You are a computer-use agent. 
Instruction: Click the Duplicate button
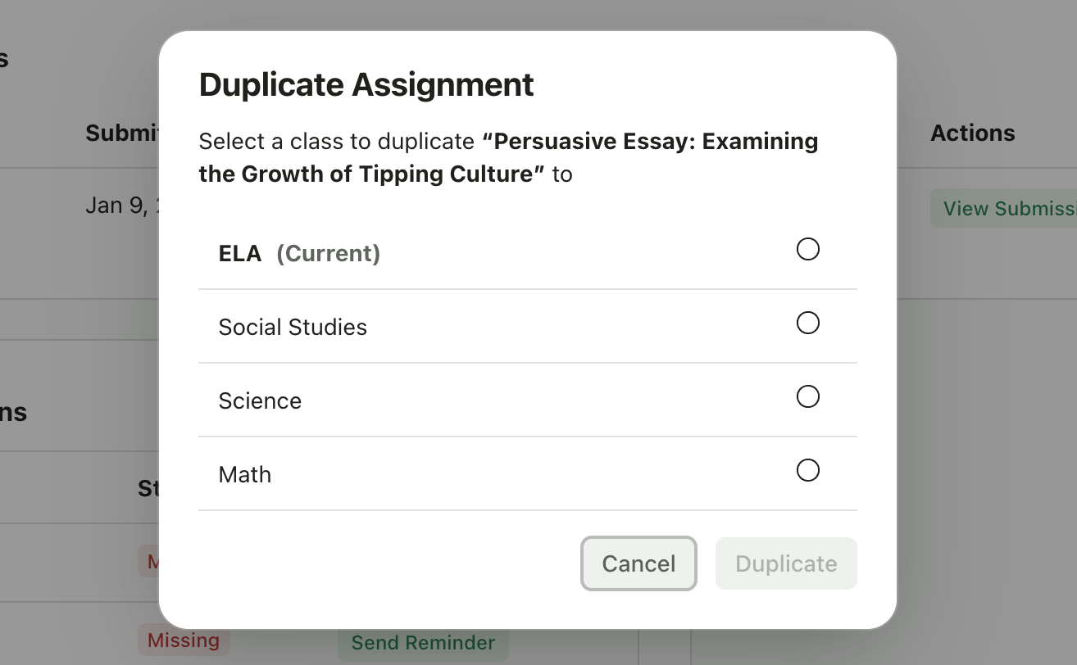(x=785, y=563)
